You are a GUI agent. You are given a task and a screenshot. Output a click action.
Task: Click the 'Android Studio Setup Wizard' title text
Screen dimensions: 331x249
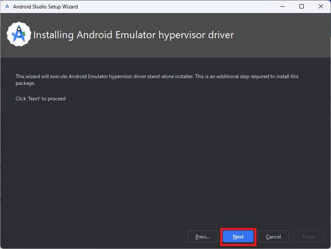tap(45, 7)
